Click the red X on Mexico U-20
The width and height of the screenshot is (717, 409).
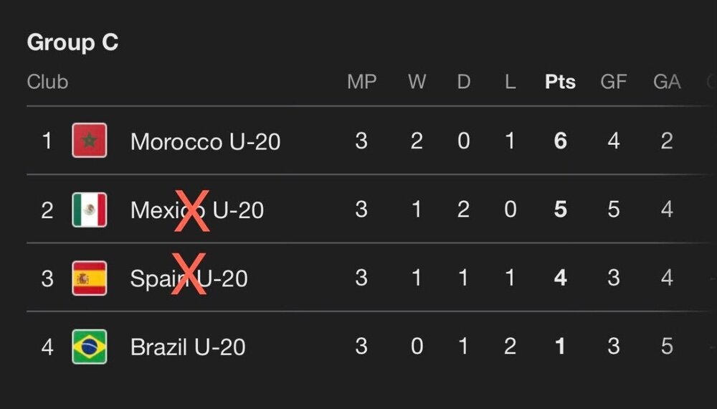point(193,211)
